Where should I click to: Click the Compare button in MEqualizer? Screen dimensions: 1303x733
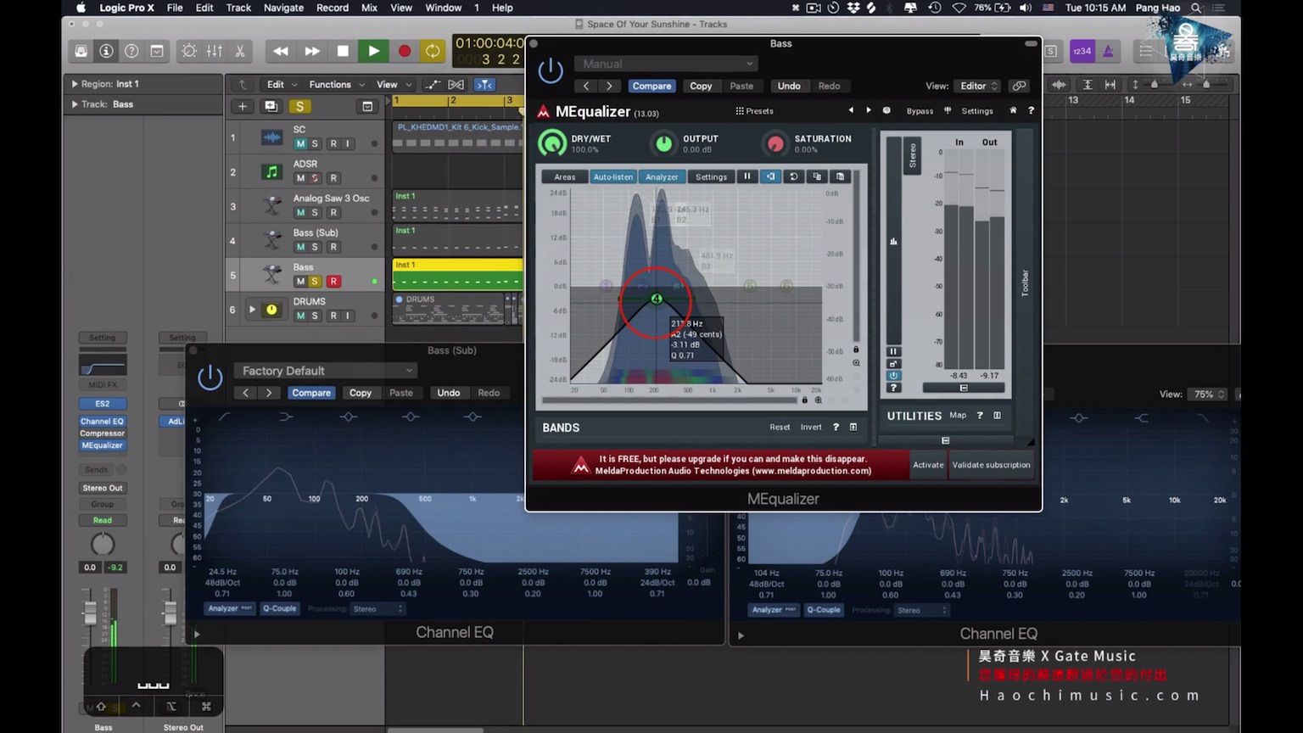pos(651,86)
